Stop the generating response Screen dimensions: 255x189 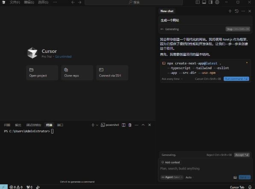click(x=238, y=29)
